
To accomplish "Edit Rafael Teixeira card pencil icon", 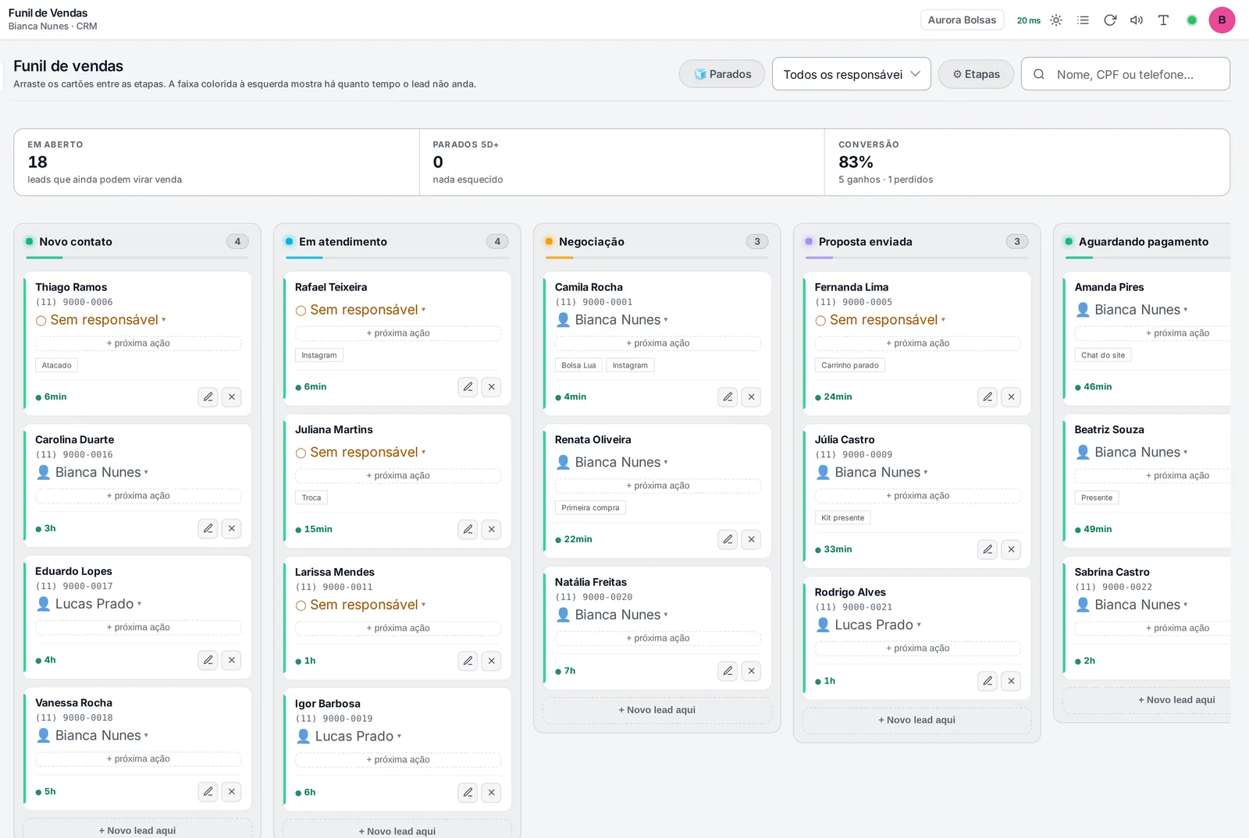I will (x=468, y=387).
